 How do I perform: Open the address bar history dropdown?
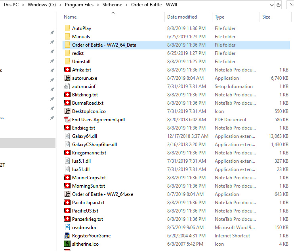pos(271,5)
